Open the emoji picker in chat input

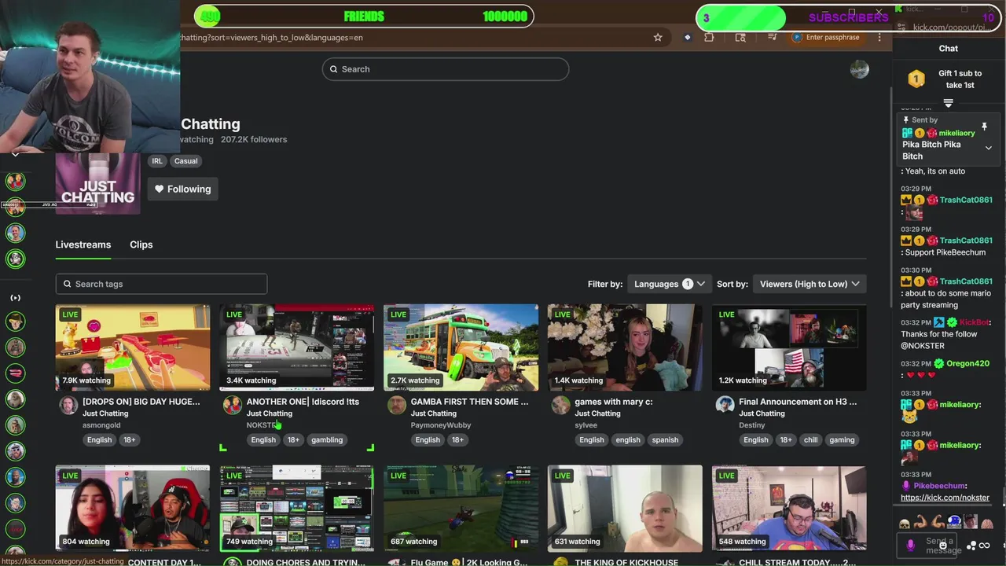coord(942,546)
